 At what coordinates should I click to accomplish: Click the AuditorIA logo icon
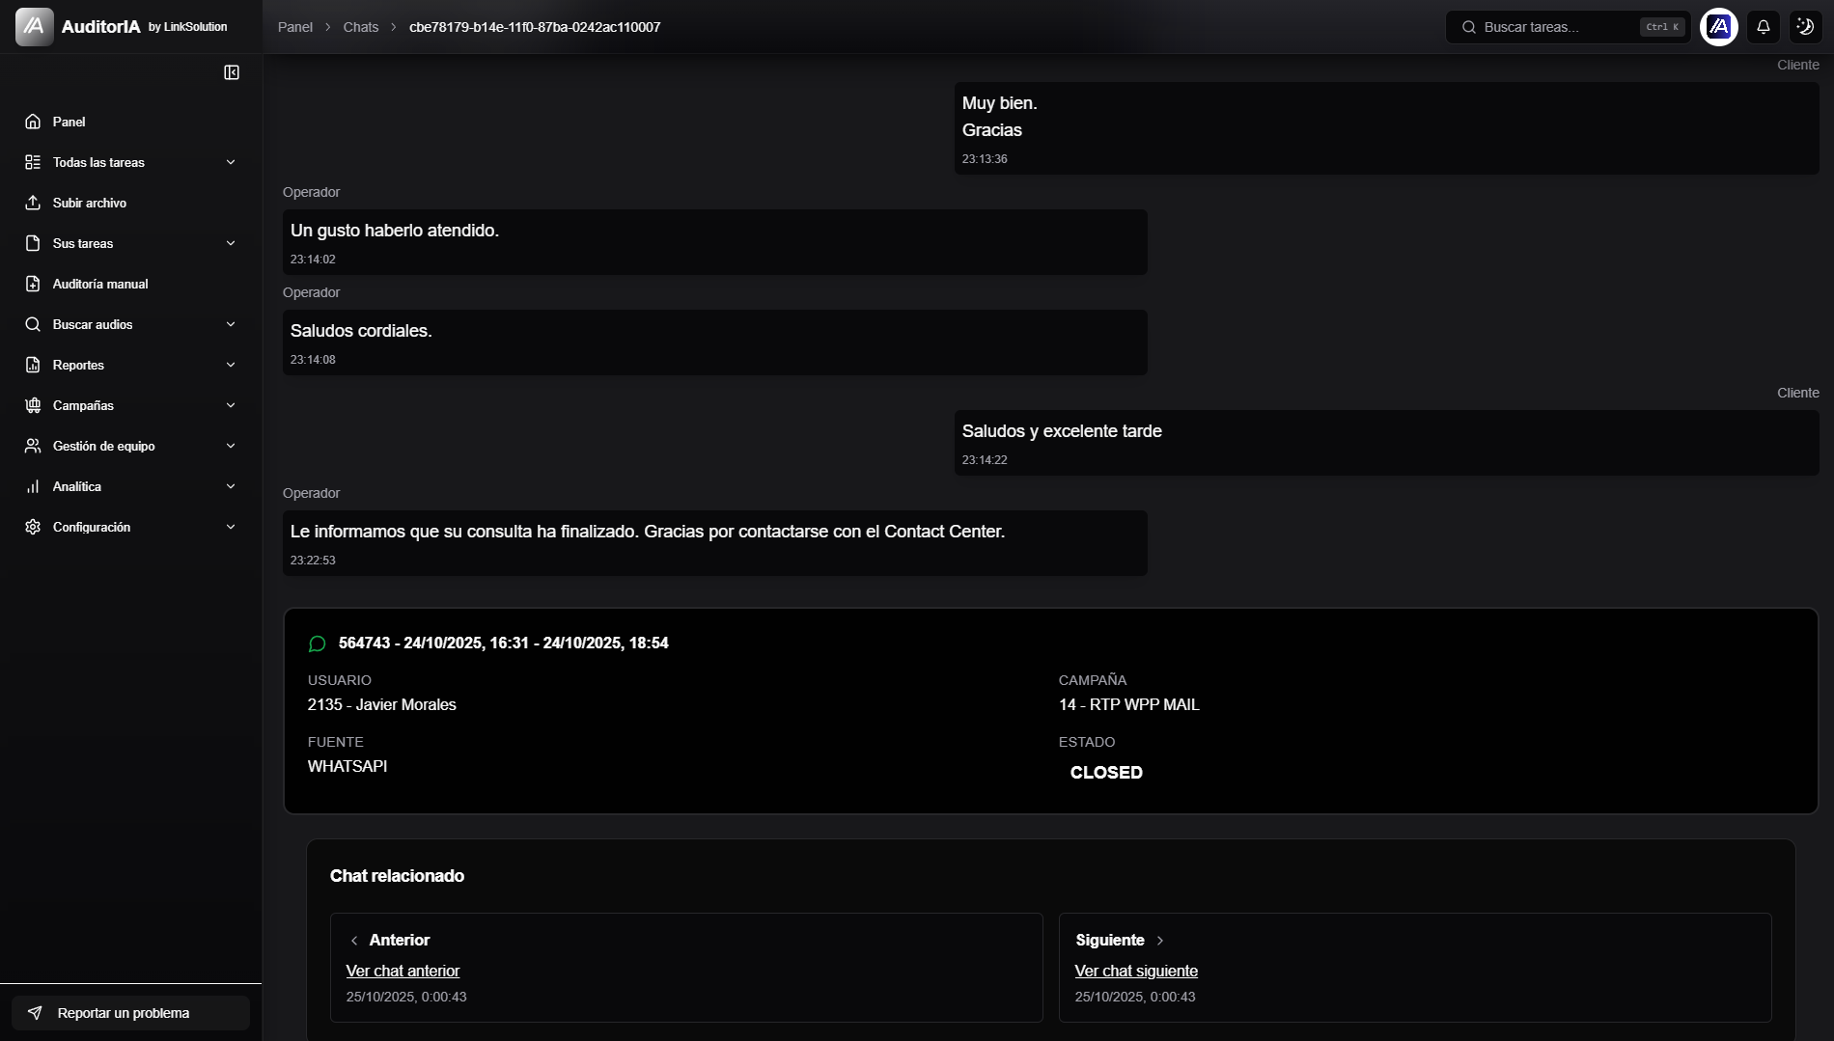34,26
